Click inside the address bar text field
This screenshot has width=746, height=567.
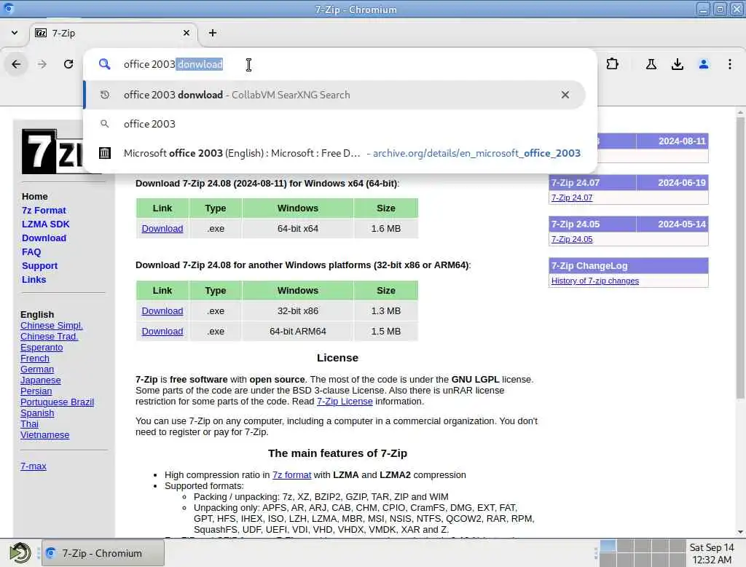pos(352,64)
